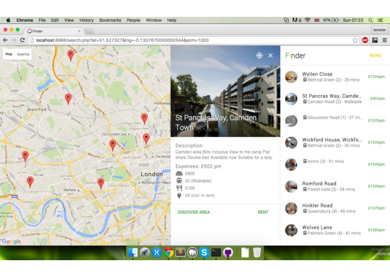Open the View menu

[69, 20]
